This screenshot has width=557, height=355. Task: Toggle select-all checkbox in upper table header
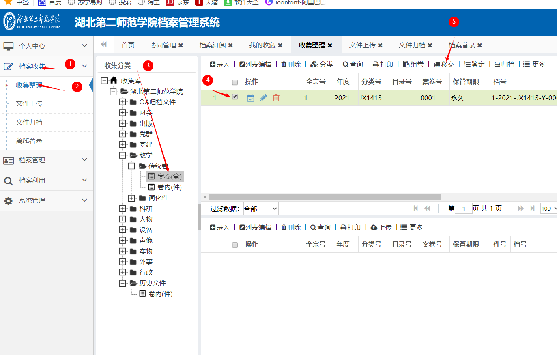click(x=235, y=82)
